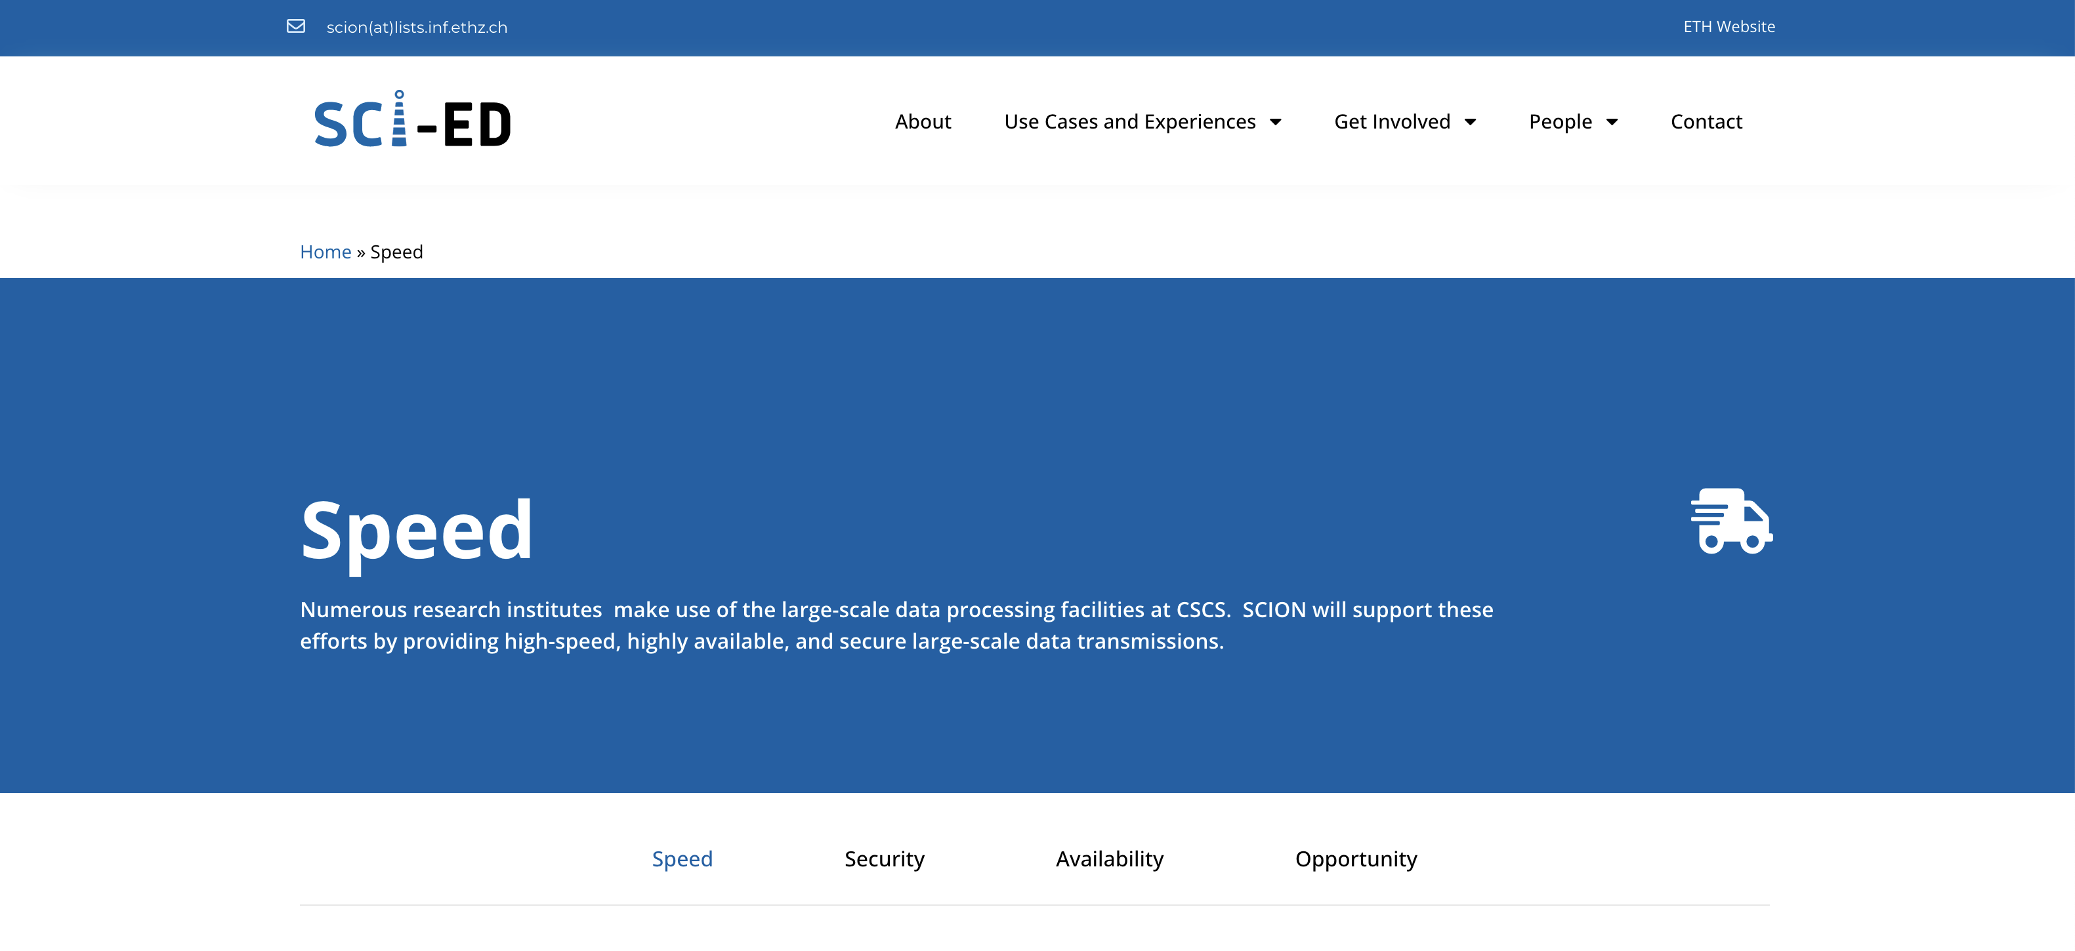Expand the Get Involved dropdown arrow
2075x951 pixels.
coord(1470,123)
